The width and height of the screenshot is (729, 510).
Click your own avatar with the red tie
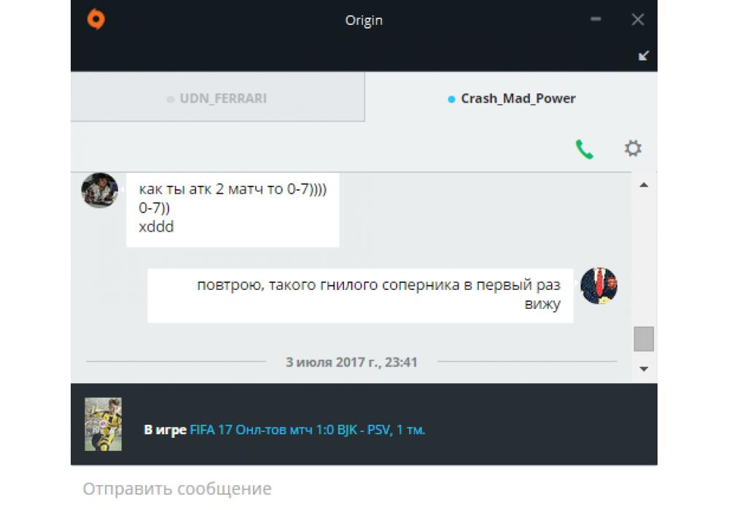[599, 286]
